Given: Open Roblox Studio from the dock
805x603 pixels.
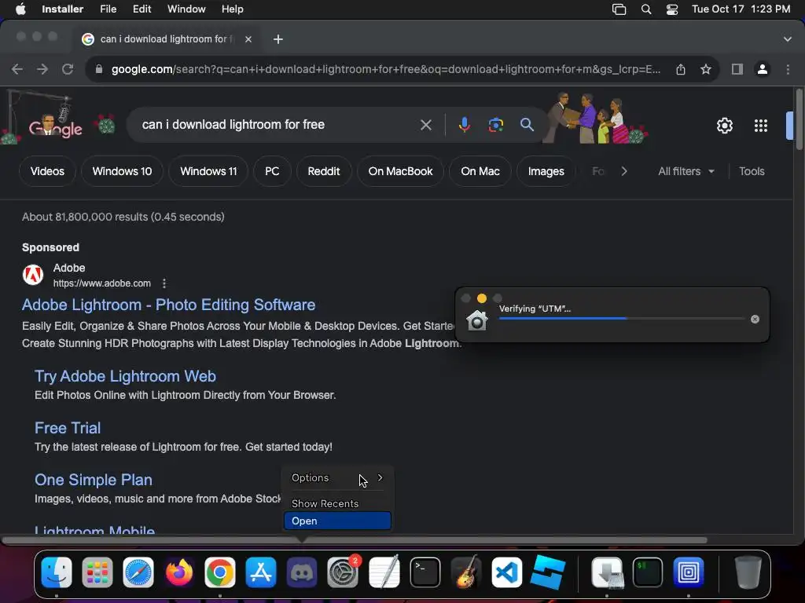Looking at the screenshot, I should [548, 572].
